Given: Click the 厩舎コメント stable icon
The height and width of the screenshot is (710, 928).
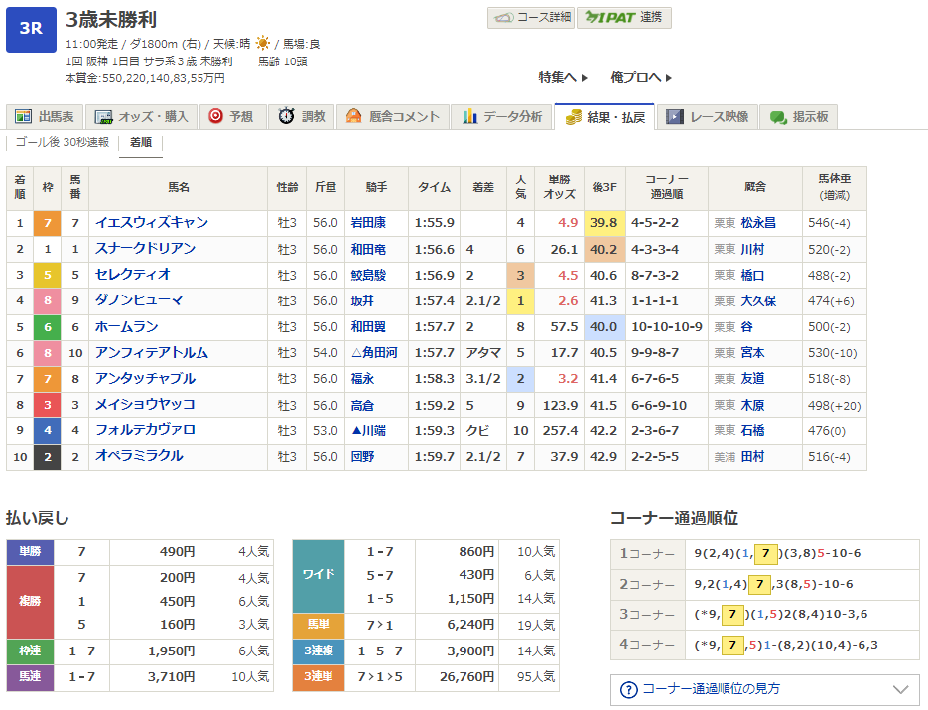Looking at the screenshot, I should pos(353,117).
